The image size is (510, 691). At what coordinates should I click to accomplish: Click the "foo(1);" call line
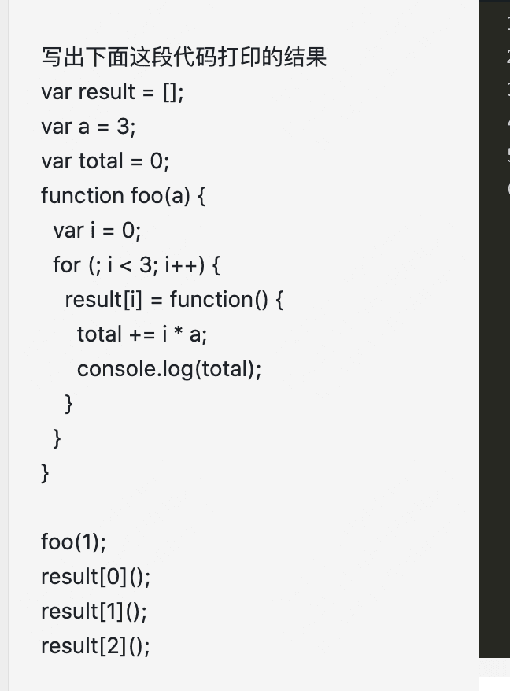[x=73, y=542]
